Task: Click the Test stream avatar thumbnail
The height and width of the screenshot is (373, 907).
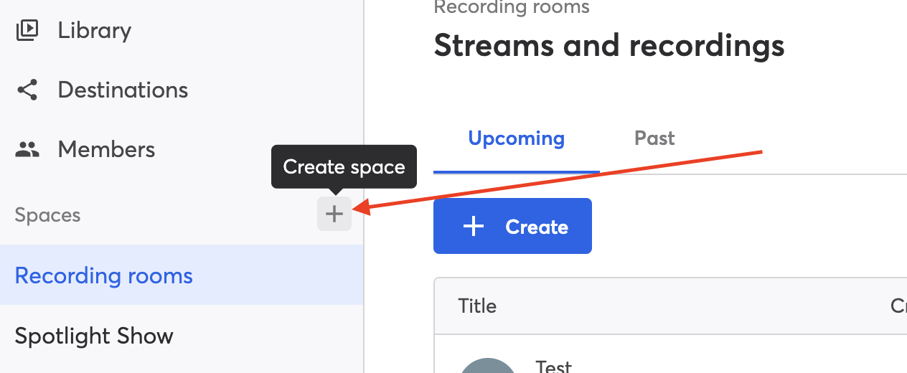Action: click(x=487, y=365)
